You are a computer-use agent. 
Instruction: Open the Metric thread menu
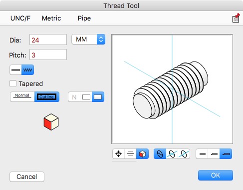(51, 18)
